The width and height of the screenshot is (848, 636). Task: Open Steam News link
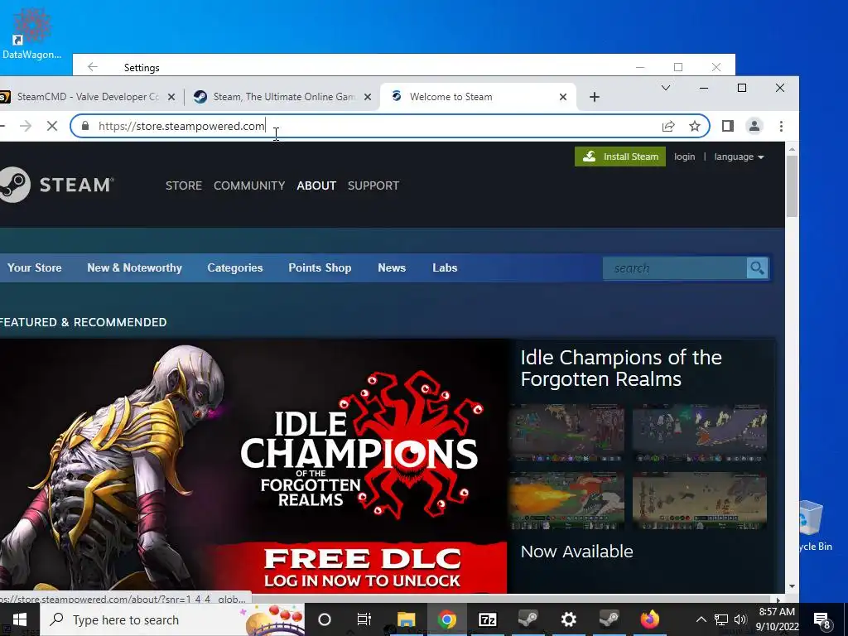(392, 267)
